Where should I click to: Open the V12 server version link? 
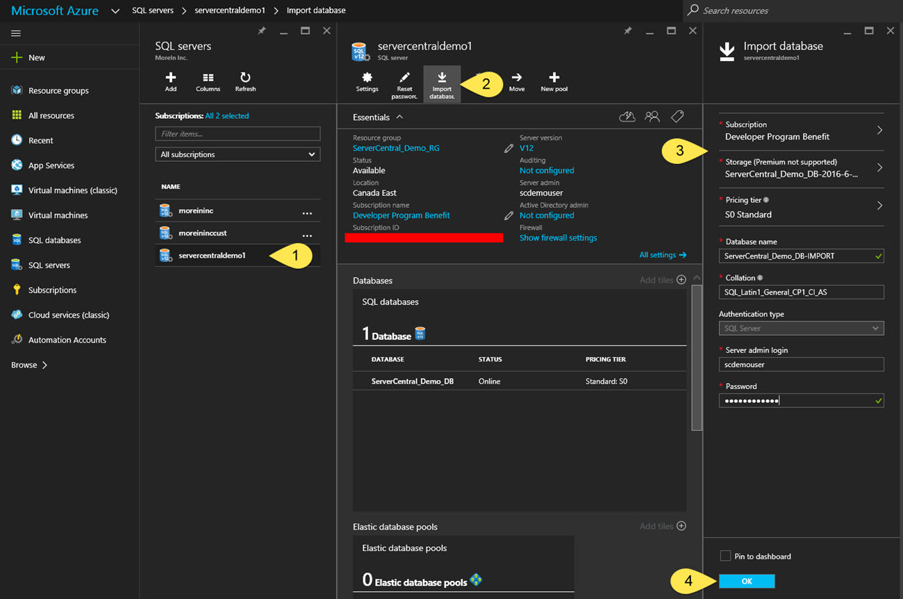(x=527, y=148)
